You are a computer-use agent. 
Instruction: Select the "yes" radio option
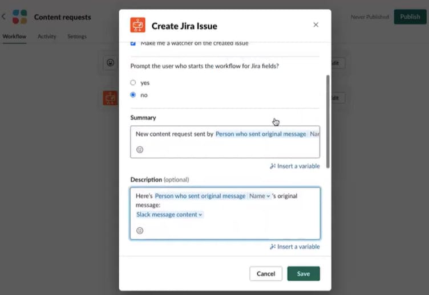(133, 83)
